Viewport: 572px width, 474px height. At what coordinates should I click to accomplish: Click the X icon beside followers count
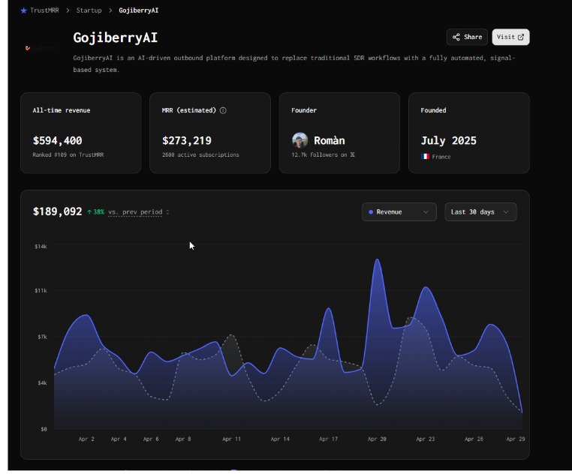click(352, 155)
